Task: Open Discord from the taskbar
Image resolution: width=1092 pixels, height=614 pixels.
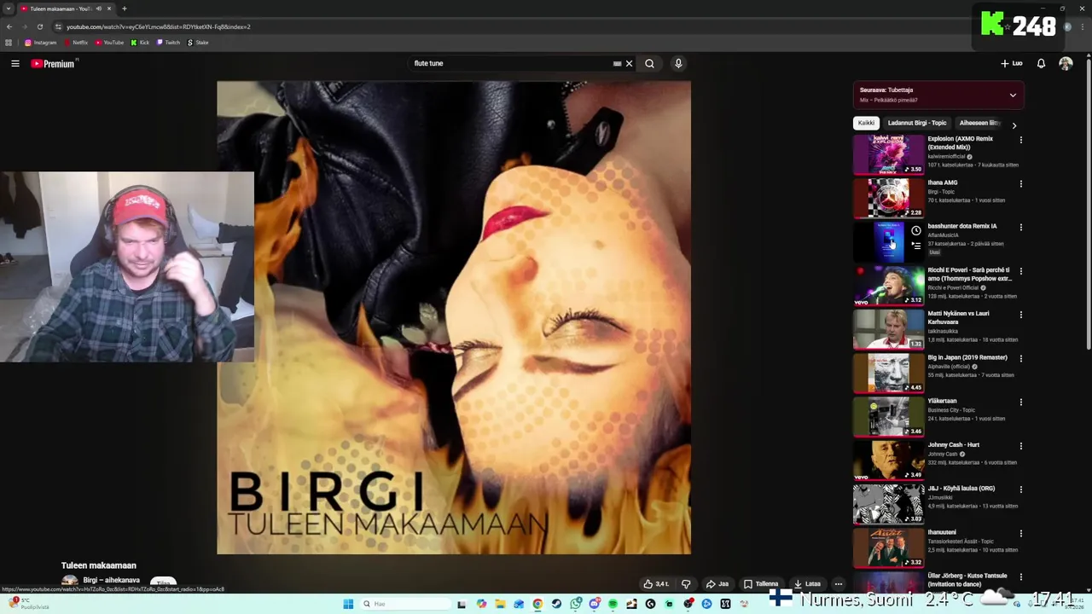Action: (595, 604)
